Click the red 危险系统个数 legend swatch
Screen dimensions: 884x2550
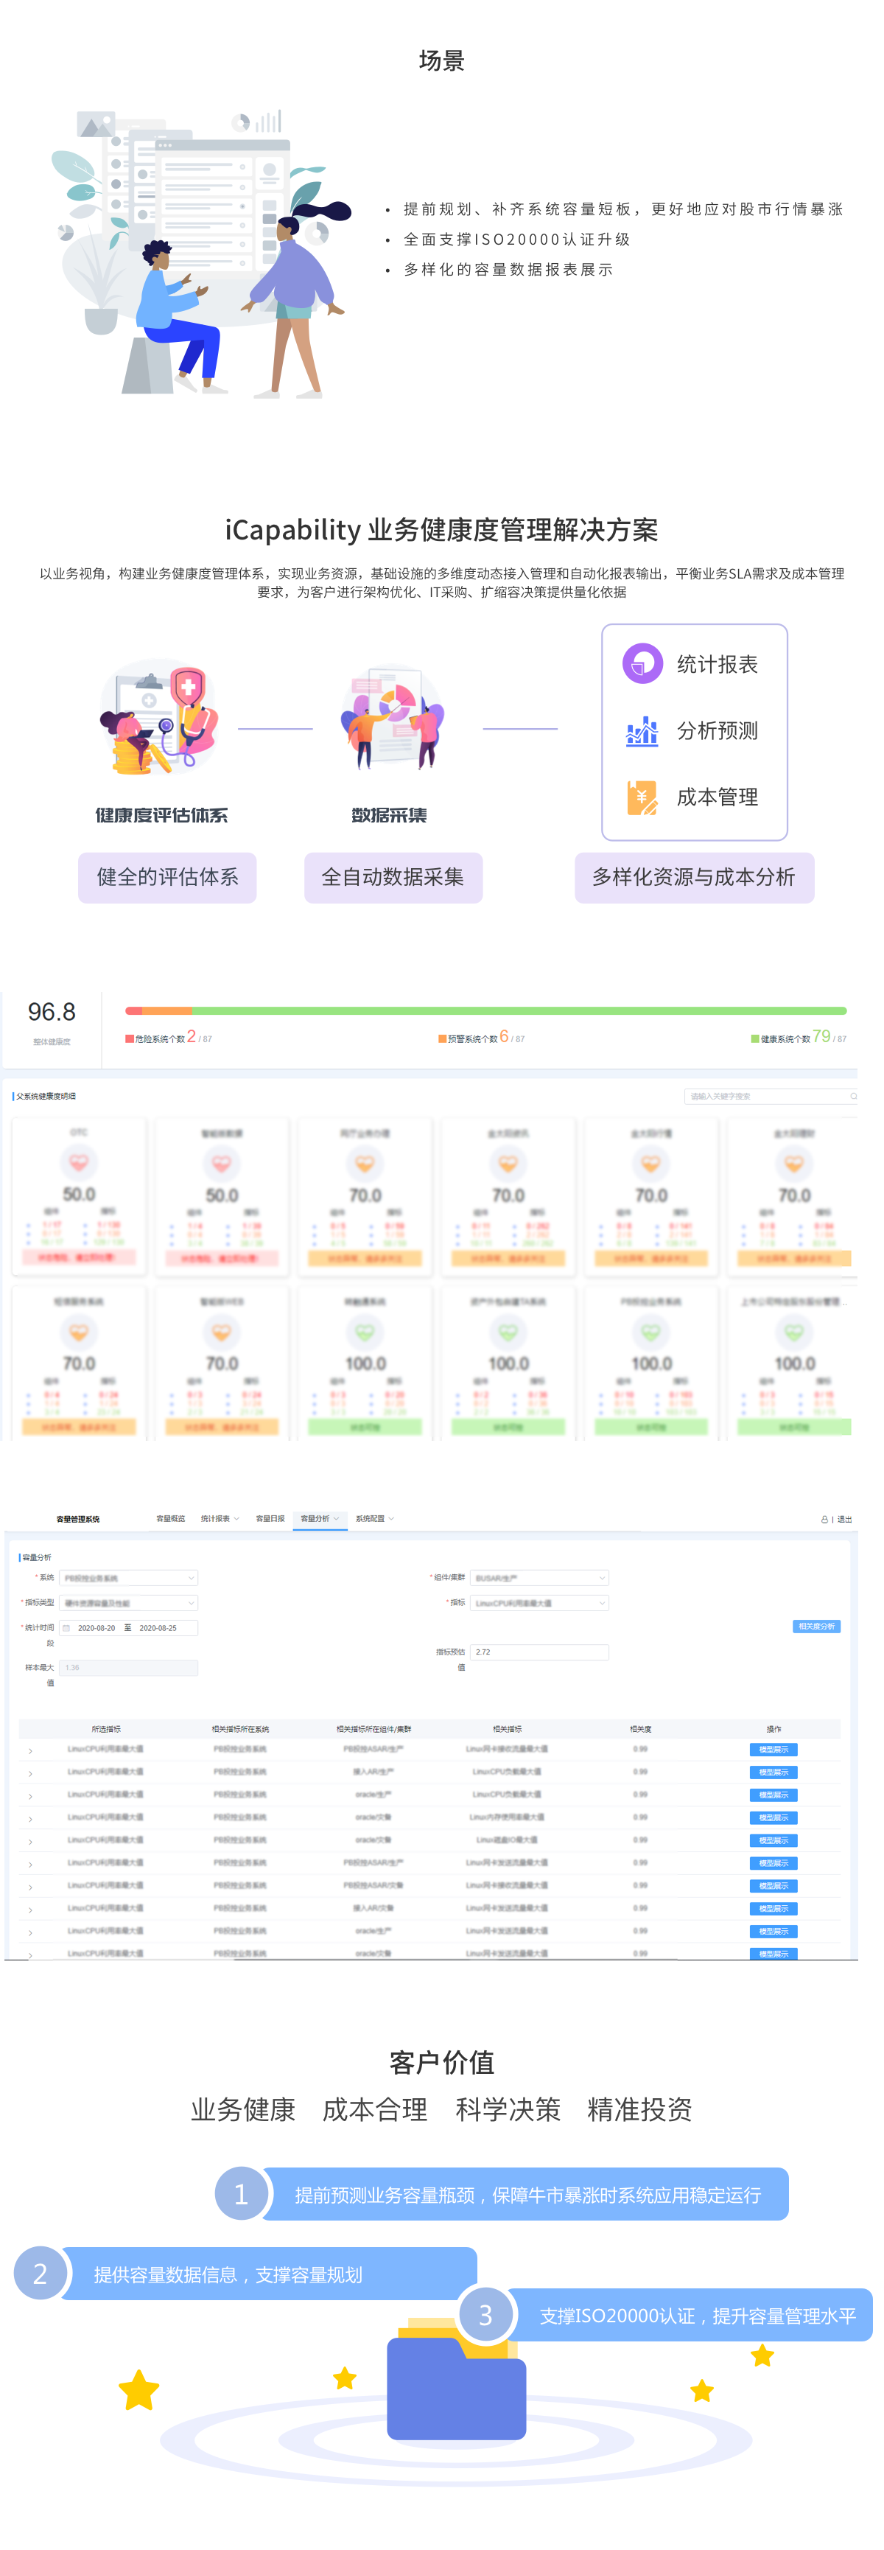tap(129, 1038)
